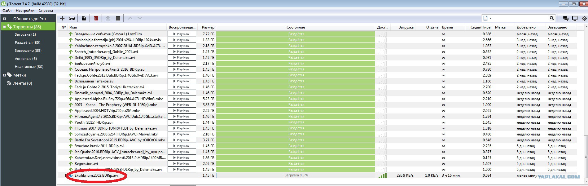Click Add Torrent from URL link icon
This screenshot has width=588, height=186.
pos(72,18)
